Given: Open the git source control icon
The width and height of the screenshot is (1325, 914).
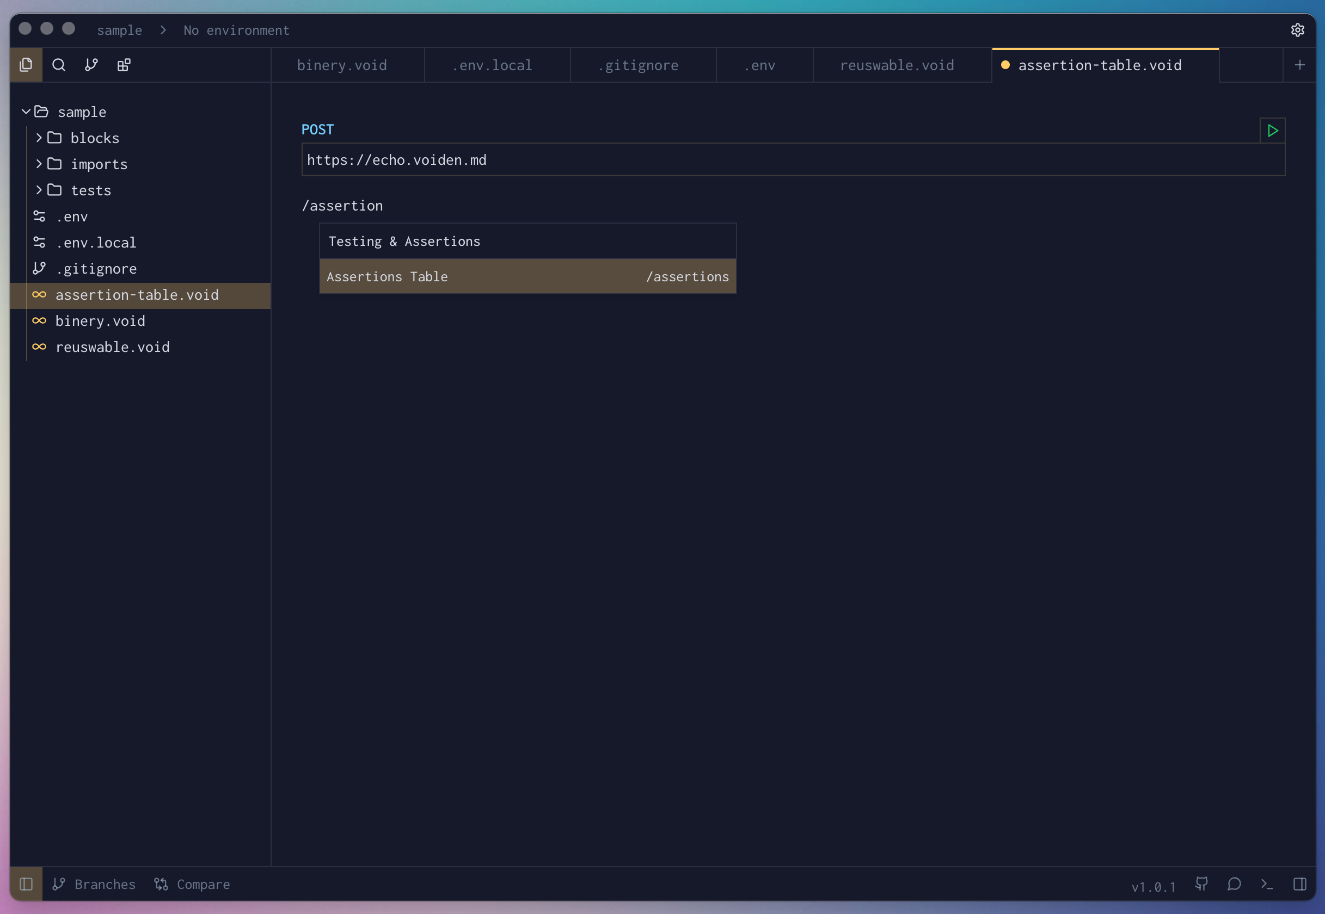Looking at the screenshot, I should (91, 65).
